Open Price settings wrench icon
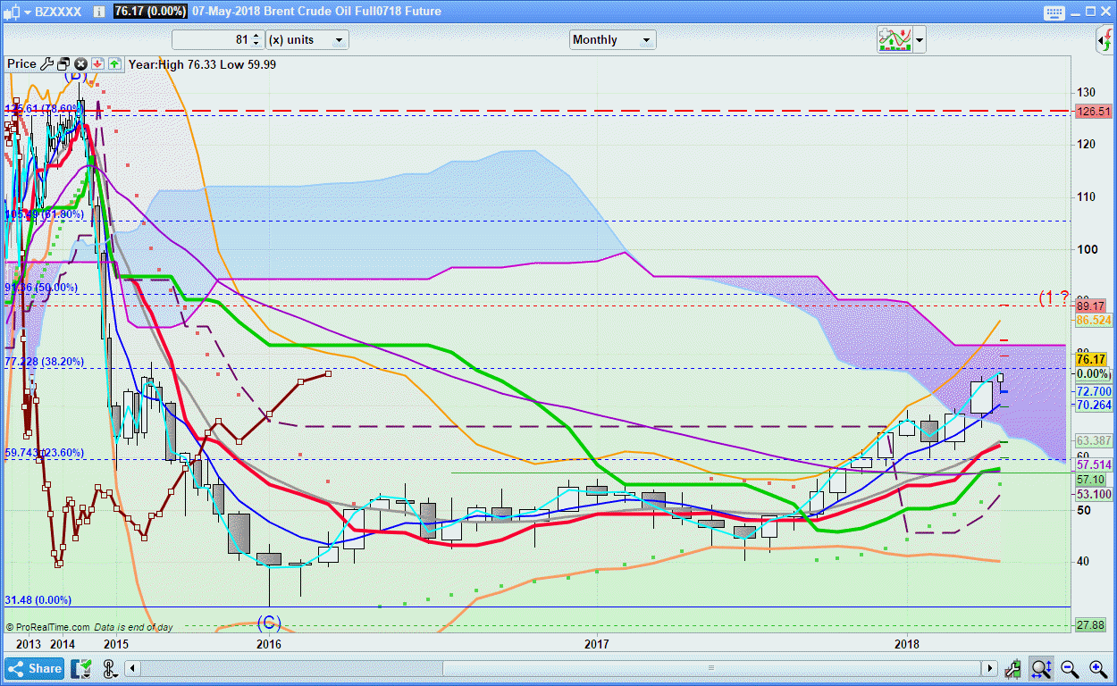The image size is (1117, 686). click(x=47, y=64)
